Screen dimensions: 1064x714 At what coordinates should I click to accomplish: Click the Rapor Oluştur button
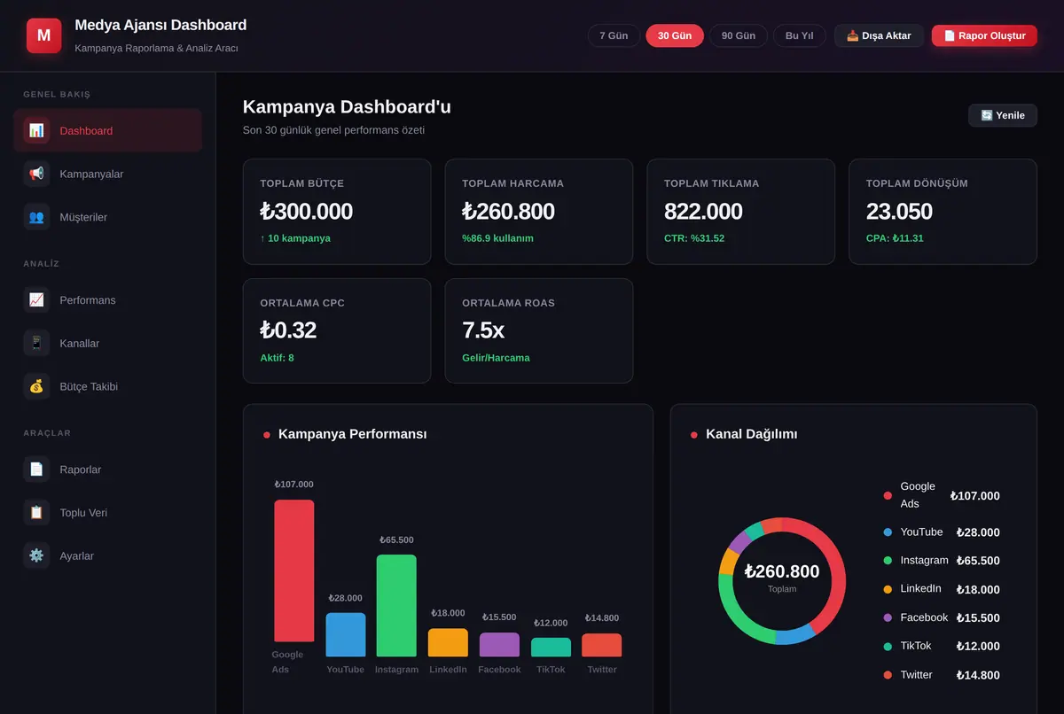click(984, 35)
